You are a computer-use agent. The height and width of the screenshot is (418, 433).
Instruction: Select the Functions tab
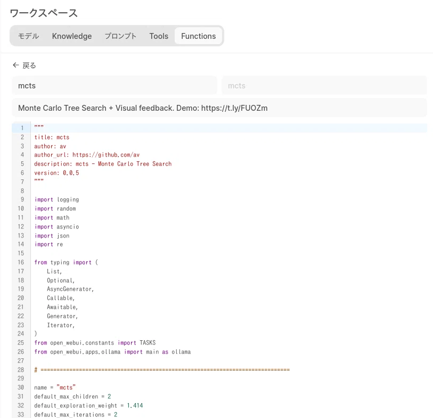198,36
